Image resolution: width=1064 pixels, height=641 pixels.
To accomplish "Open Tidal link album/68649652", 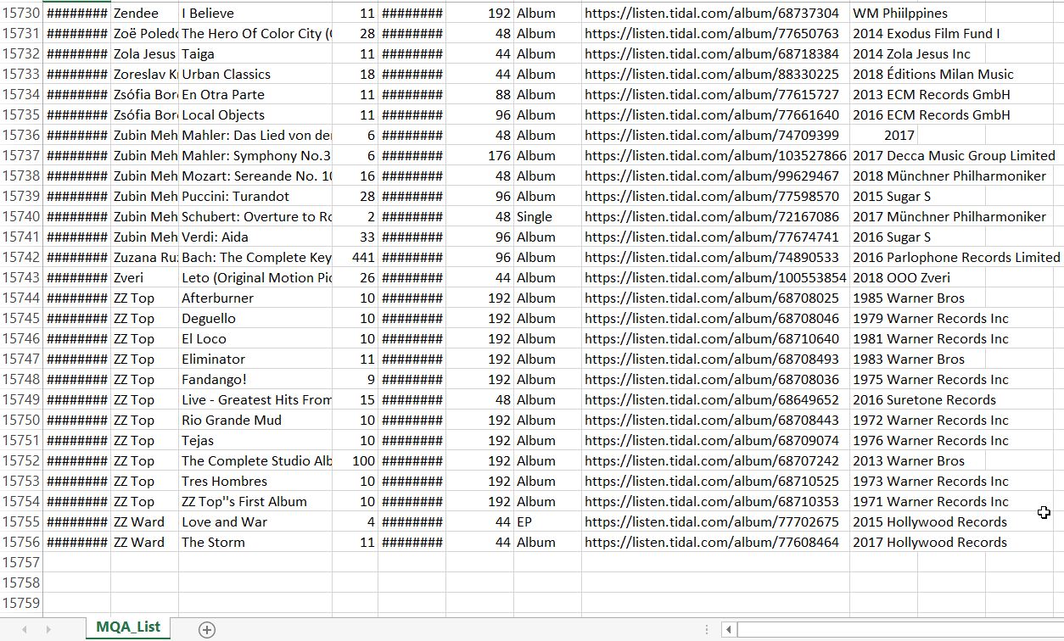I will [x=716, y=400].
